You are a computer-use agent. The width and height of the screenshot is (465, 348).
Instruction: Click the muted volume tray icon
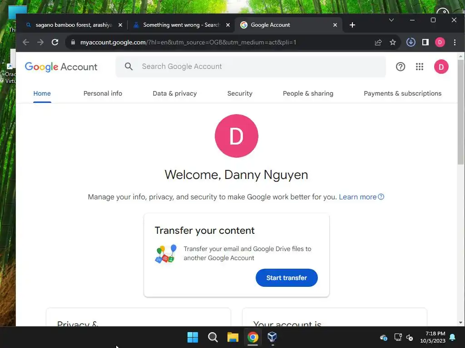(410, 337)
